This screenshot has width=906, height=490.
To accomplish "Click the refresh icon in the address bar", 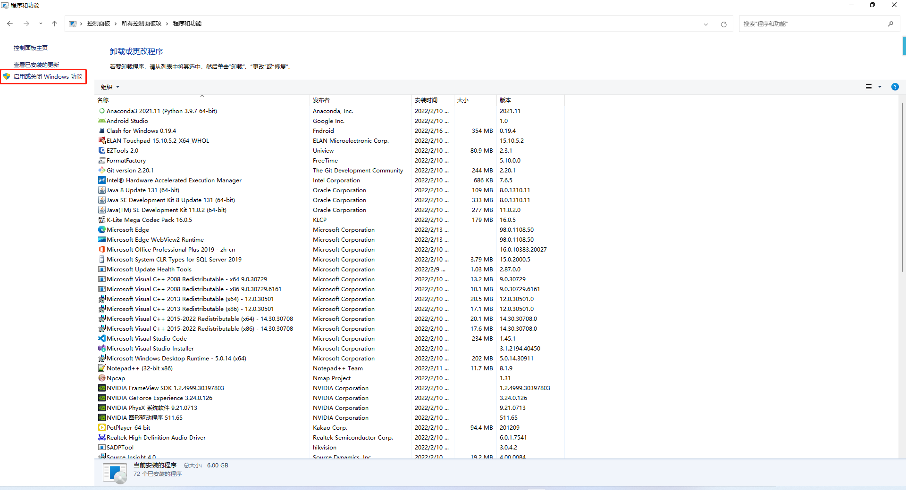I will (723, 24).
